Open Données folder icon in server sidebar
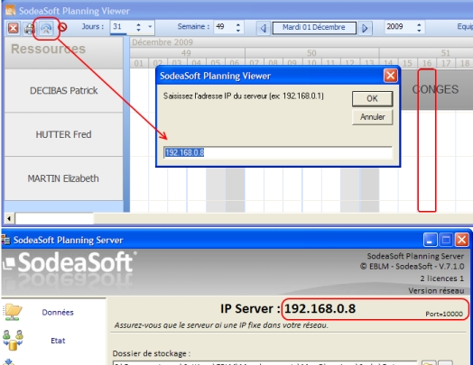Screen dimensions: 473x365 pyautogui.click(x=13, y=312)
